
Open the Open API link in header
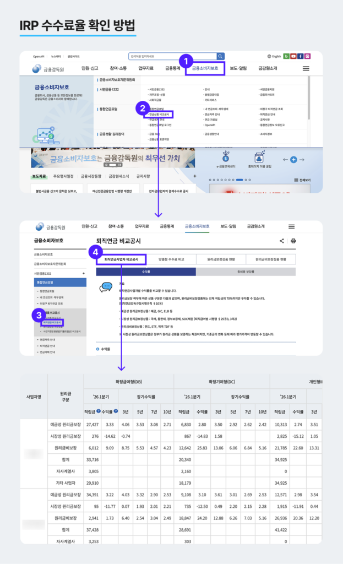click(39, 57)
